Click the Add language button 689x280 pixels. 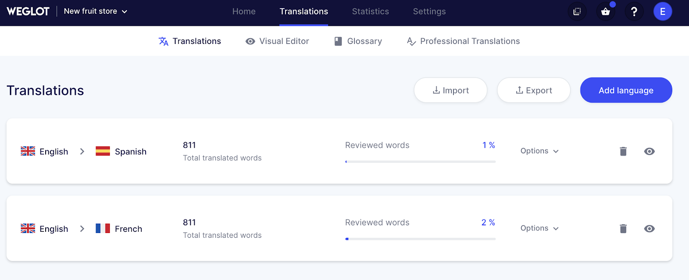[x=626, y=90]
